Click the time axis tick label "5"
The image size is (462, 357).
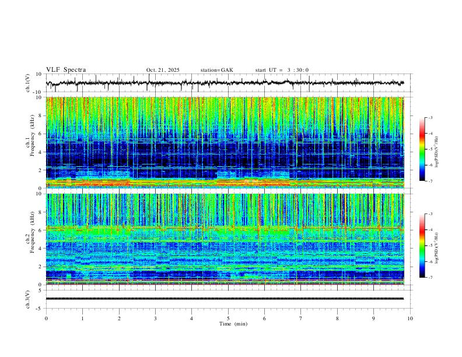(228, 318)
